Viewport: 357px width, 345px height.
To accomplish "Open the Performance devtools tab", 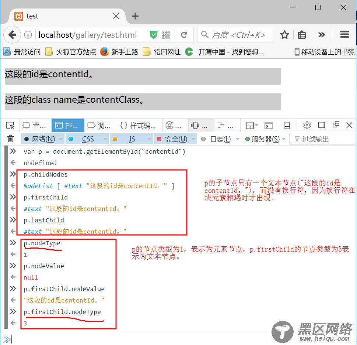I will click(x=175, y=125).
